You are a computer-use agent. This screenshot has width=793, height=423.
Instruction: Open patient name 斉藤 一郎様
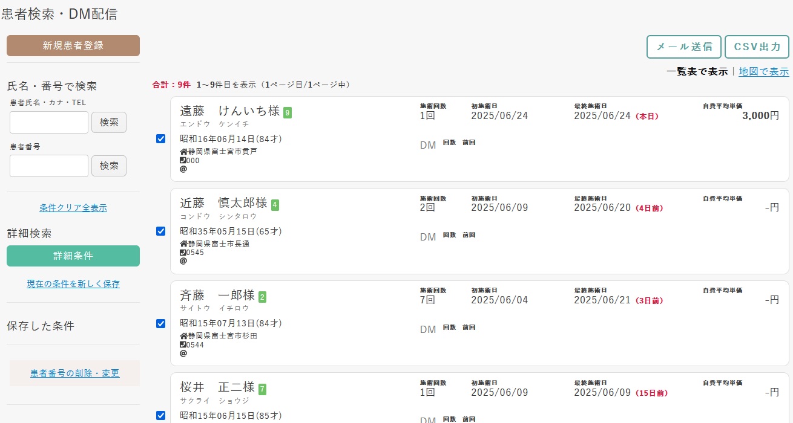(217, 295)
